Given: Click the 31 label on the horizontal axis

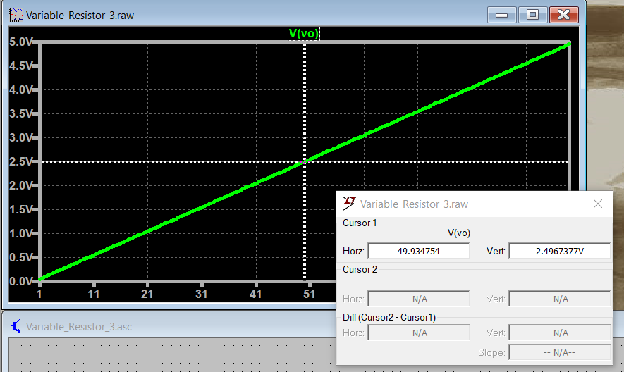Looking at the screenshot, I should [x=201, y=294].
